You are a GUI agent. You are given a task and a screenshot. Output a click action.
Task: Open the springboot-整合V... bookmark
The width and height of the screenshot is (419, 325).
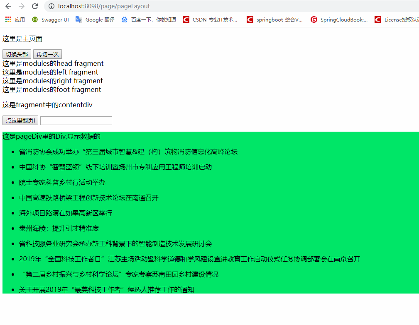click(275, 19)
